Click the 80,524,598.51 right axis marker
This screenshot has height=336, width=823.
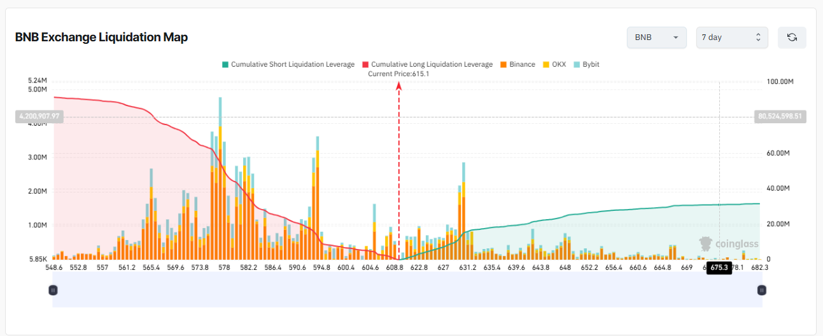coord(781,116)
